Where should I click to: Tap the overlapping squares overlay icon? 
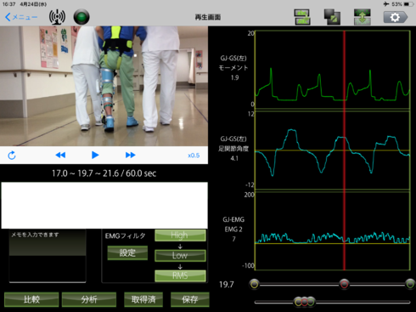(x=332, y=17)
